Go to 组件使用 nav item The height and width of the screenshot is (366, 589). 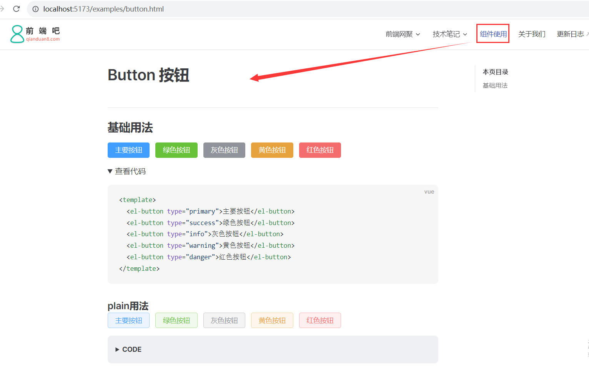pyautogui.click(x=493, y=34)
